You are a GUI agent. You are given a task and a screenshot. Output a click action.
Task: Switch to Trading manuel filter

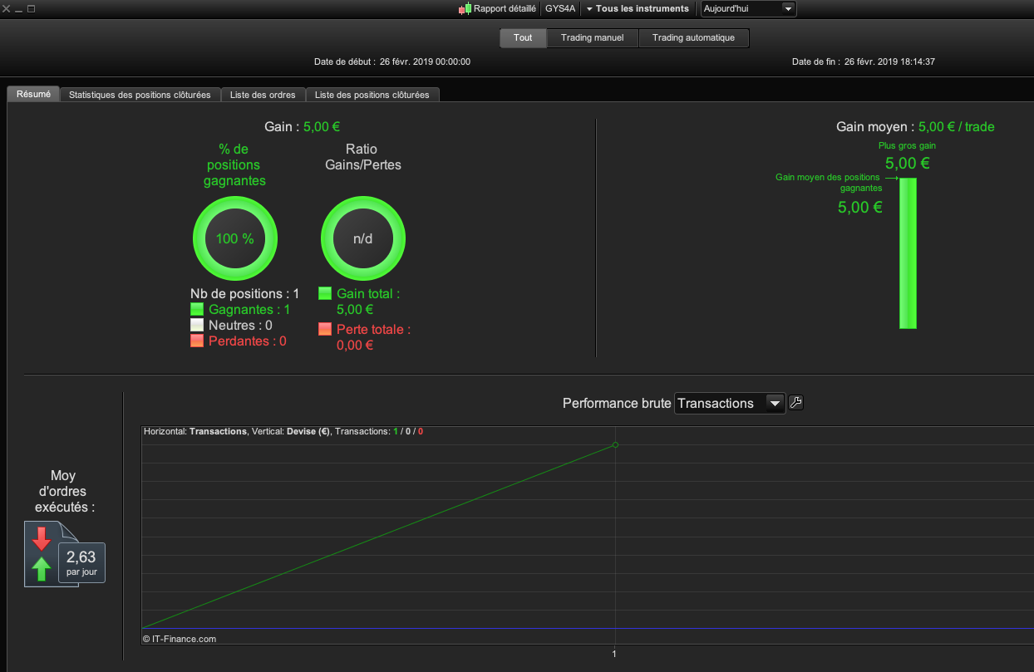[x=592, y=38]
